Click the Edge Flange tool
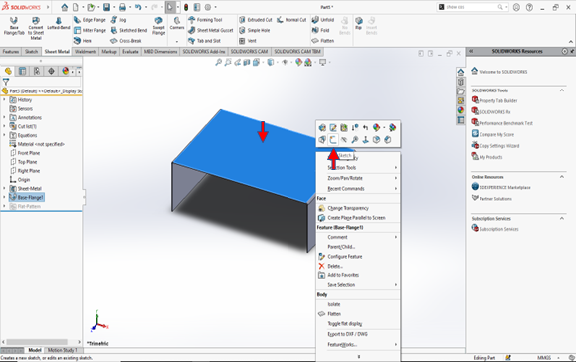 tap(90, 20)
